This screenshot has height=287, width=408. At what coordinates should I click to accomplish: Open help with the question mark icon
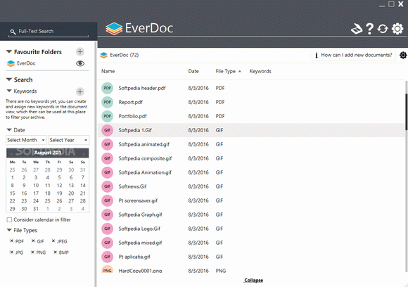pyautogui.click(x=369, y=29)
